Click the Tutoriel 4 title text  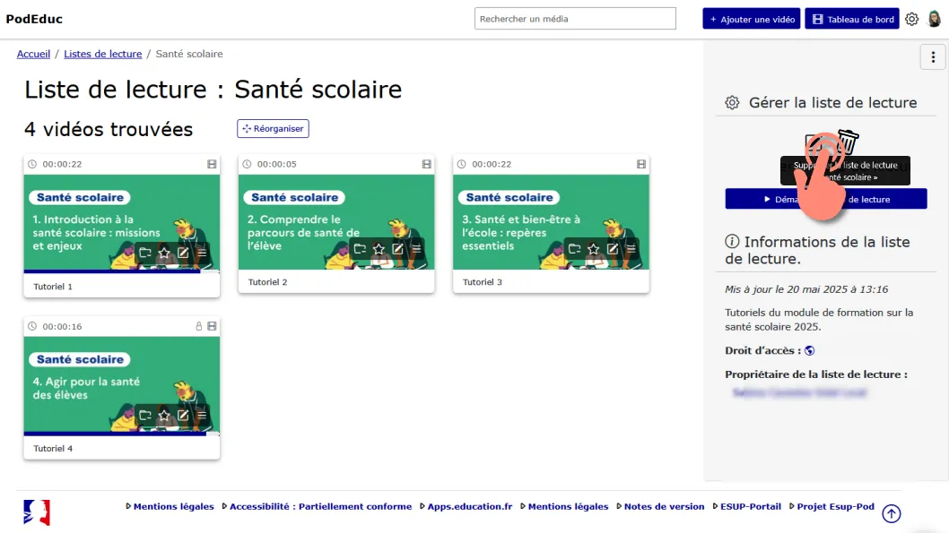pos(53,449)
